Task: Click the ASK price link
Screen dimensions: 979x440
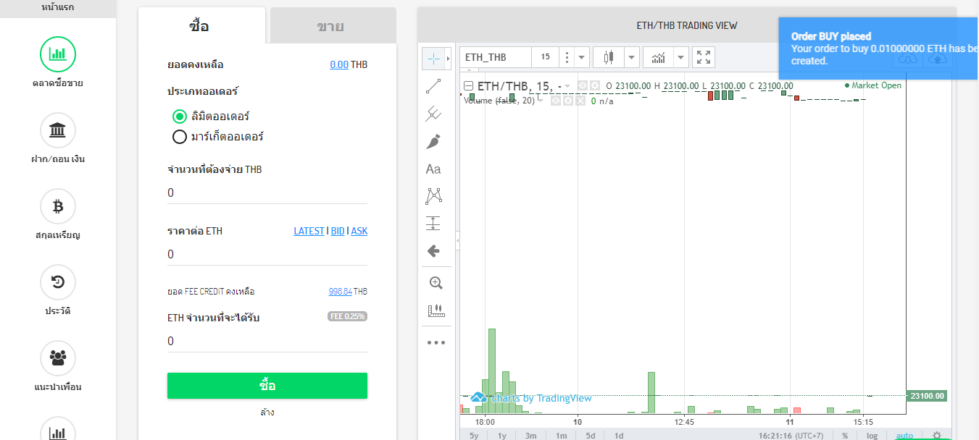Action: [359, 232]
